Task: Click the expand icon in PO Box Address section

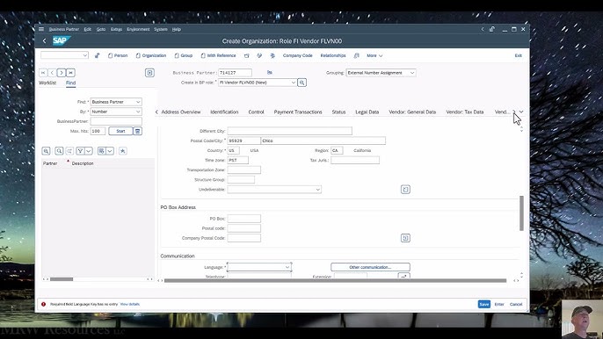Action: click(x=405, y=238)
